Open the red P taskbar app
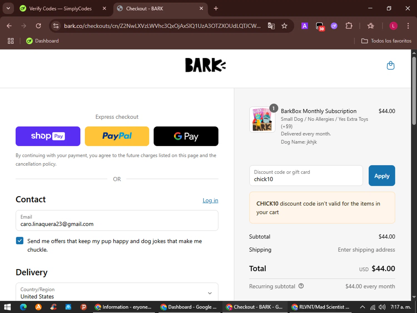This screenshot has width=417, height=313. click(83, 307)
